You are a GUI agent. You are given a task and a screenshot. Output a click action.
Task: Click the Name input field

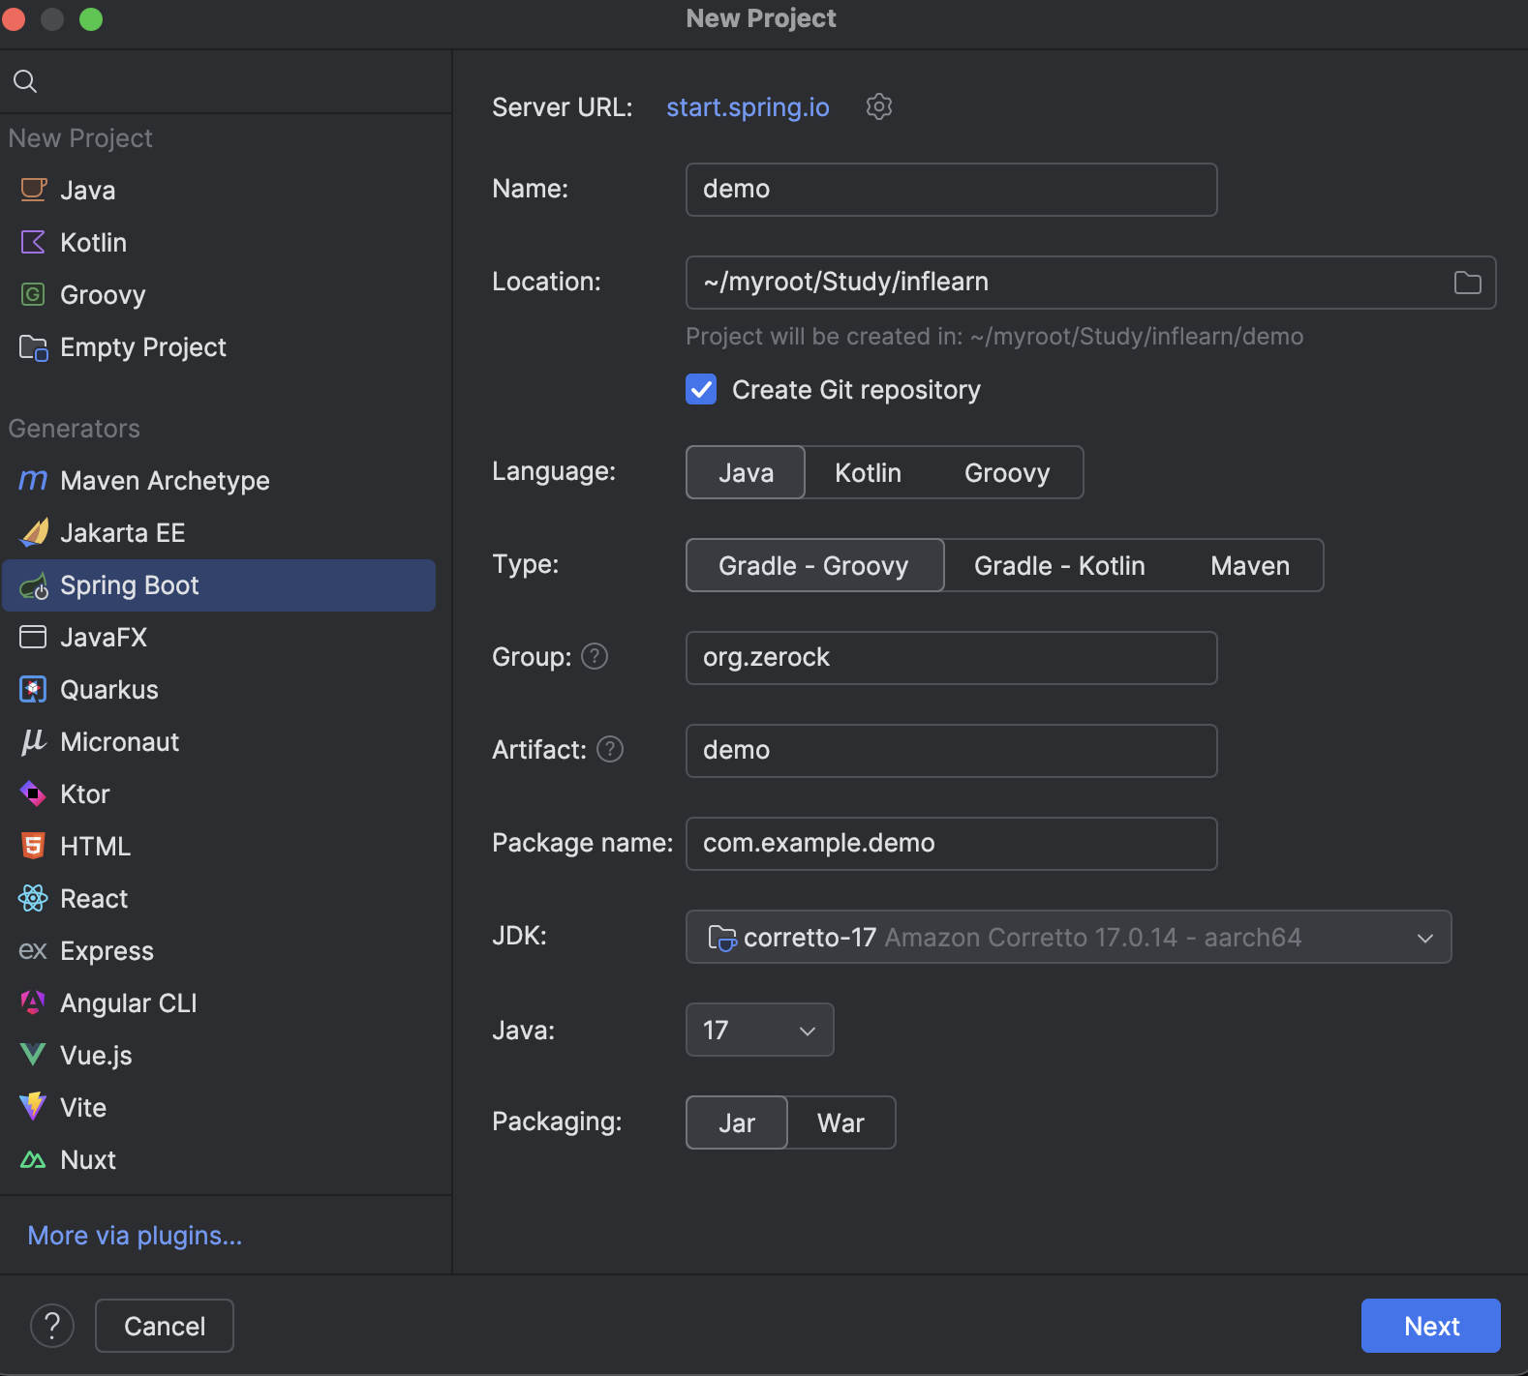(951, 190)
